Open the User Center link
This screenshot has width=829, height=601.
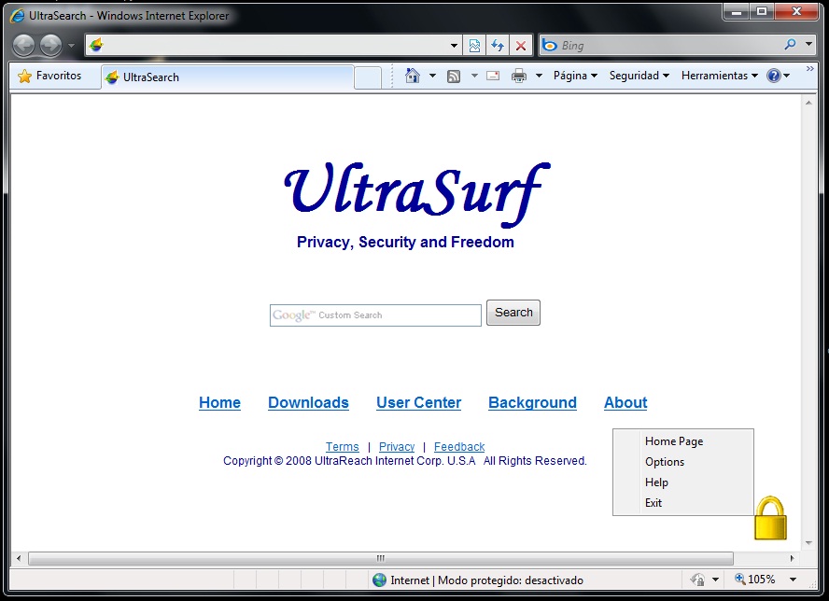coord(419,403)
